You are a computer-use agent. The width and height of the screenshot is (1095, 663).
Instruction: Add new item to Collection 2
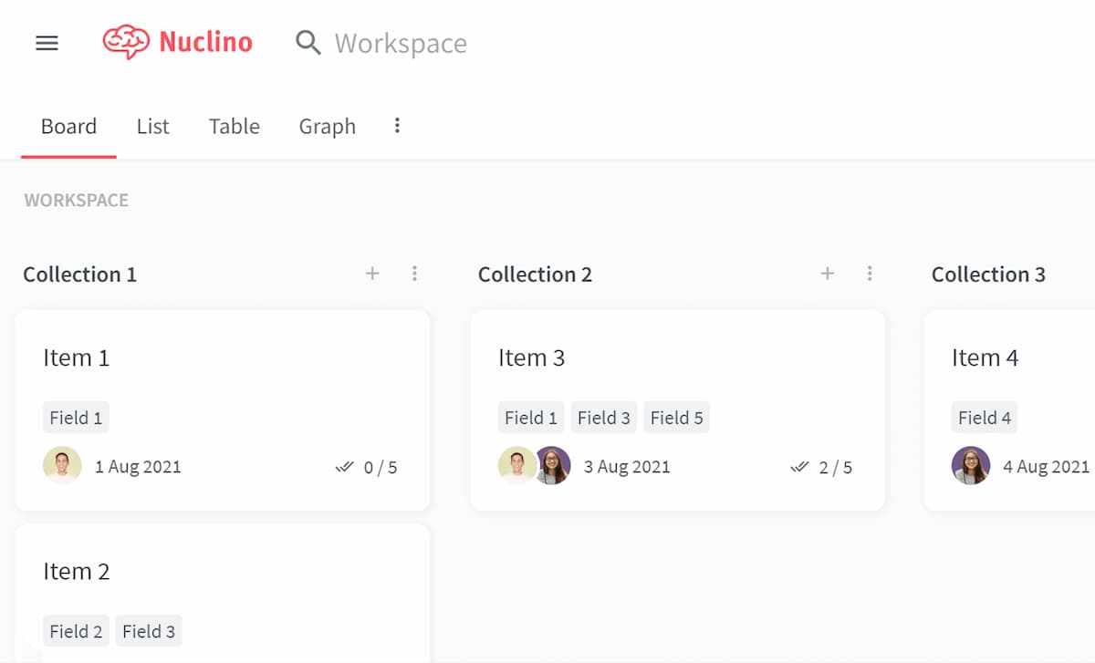[x=828, y=274]
